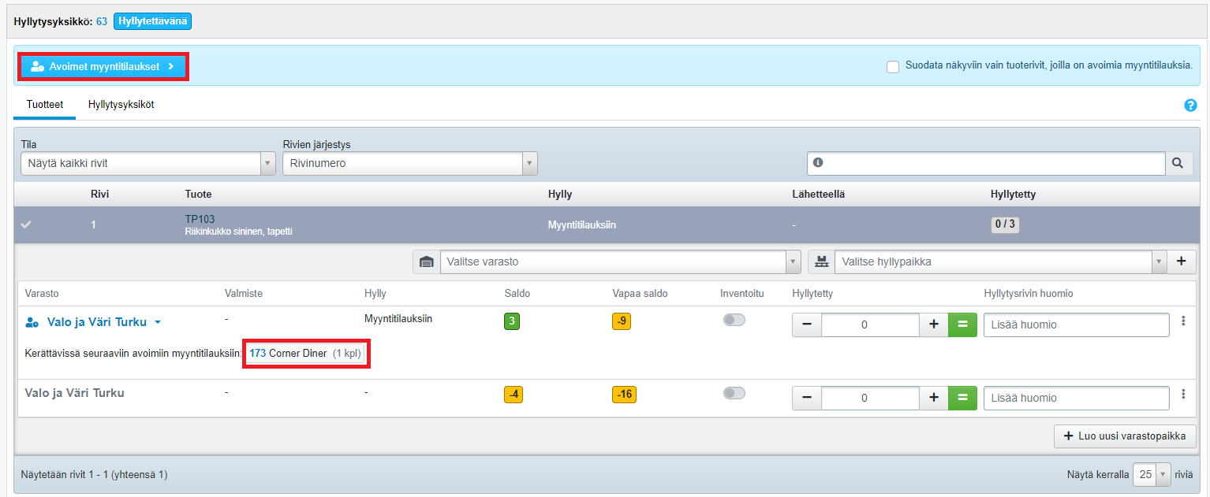Click the Lisää huomio field in first row

click(x=1076, y=325)
